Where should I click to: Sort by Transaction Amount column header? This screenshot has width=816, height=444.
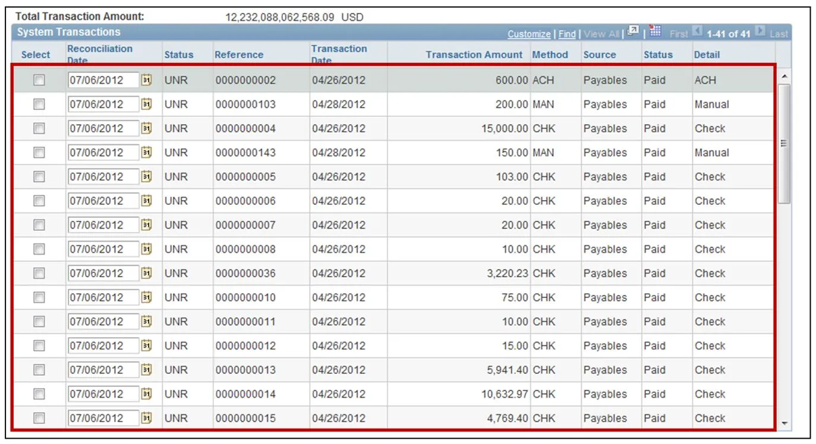click(x=474, y=55)
